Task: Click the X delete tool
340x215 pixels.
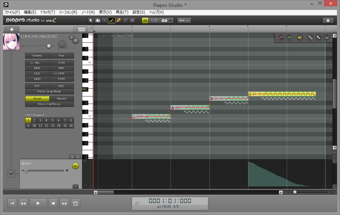Action: pos(132,21)
